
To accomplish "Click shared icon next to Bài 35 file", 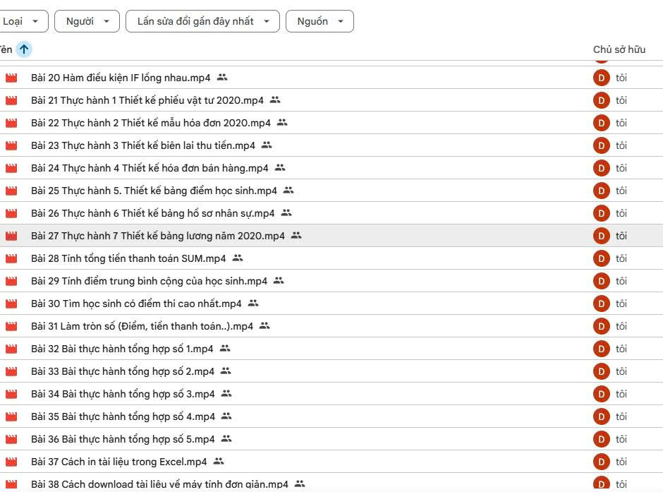I will pos(226,416).
